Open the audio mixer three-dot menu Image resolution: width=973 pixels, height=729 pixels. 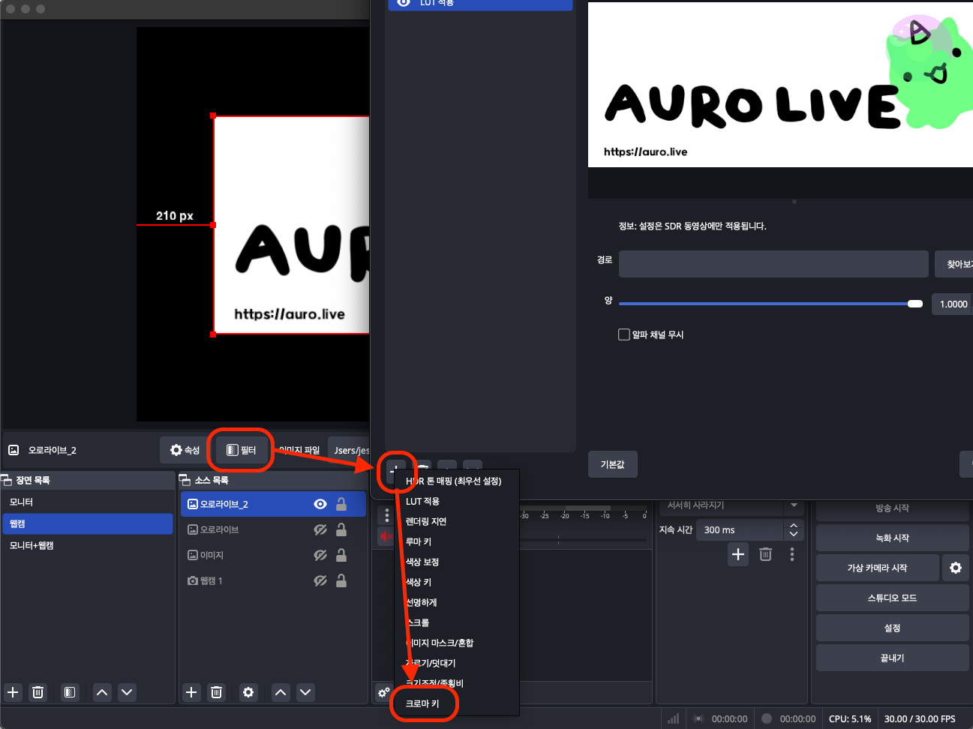387,516
